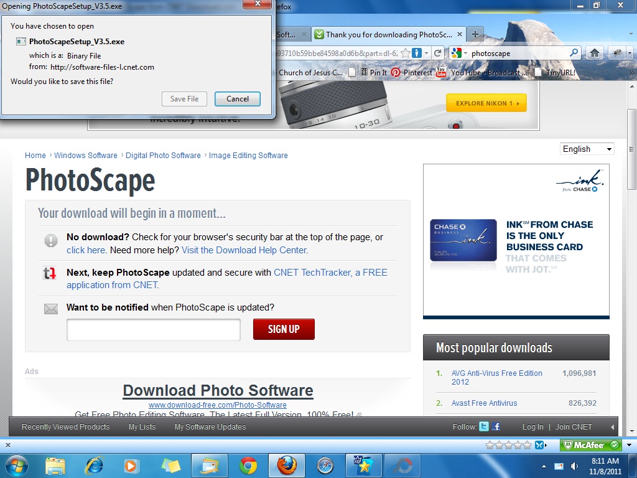Image resolution: width=637 pixels, height=478 pixels.
Task: Click the bug add-on toolbar icon
Action: pyautogui.click(x=617, y=53)
